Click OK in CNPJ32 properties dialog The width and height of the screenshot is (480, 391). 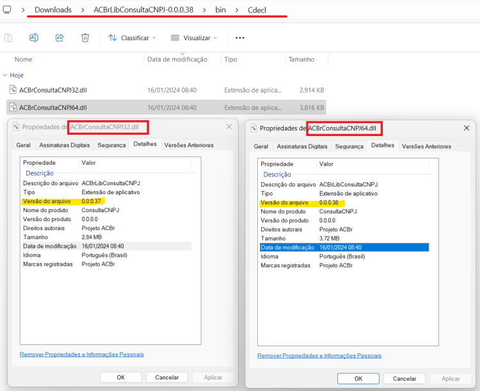coord(120,377)
